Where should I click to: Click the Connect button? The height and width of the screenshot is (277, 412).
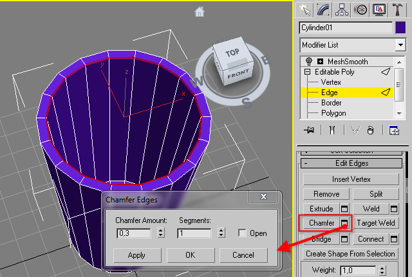[371, 239]
